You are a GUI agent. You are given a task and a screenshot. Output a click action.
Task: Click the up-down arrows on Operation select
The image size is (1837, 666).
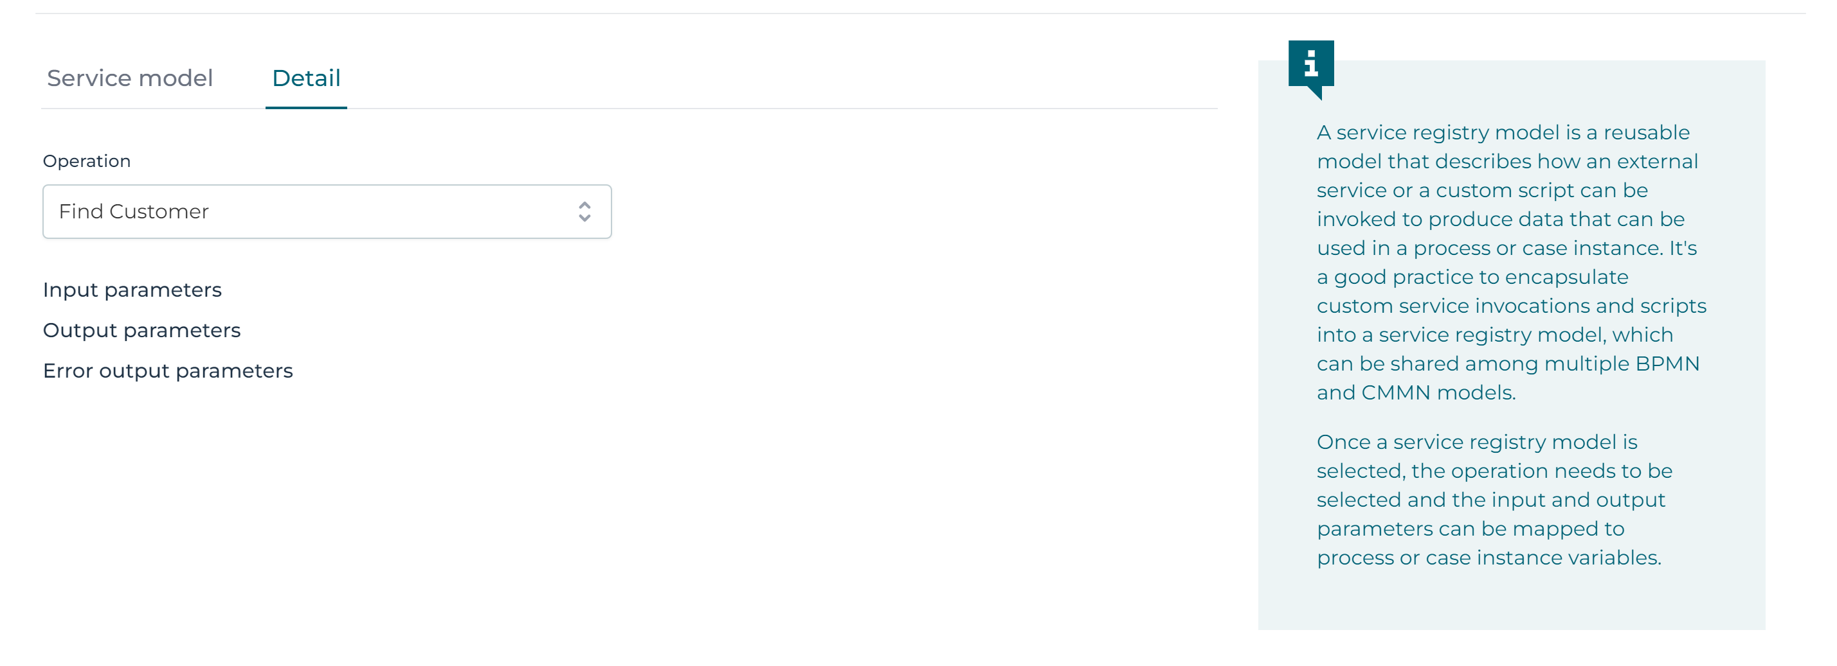coord(584,211)
